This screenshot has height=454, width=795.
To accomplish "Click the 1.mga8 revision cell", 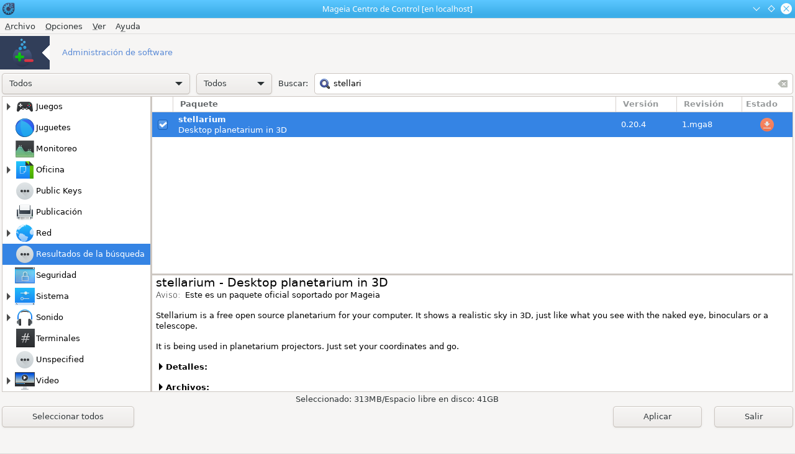I will coord(697,125).
